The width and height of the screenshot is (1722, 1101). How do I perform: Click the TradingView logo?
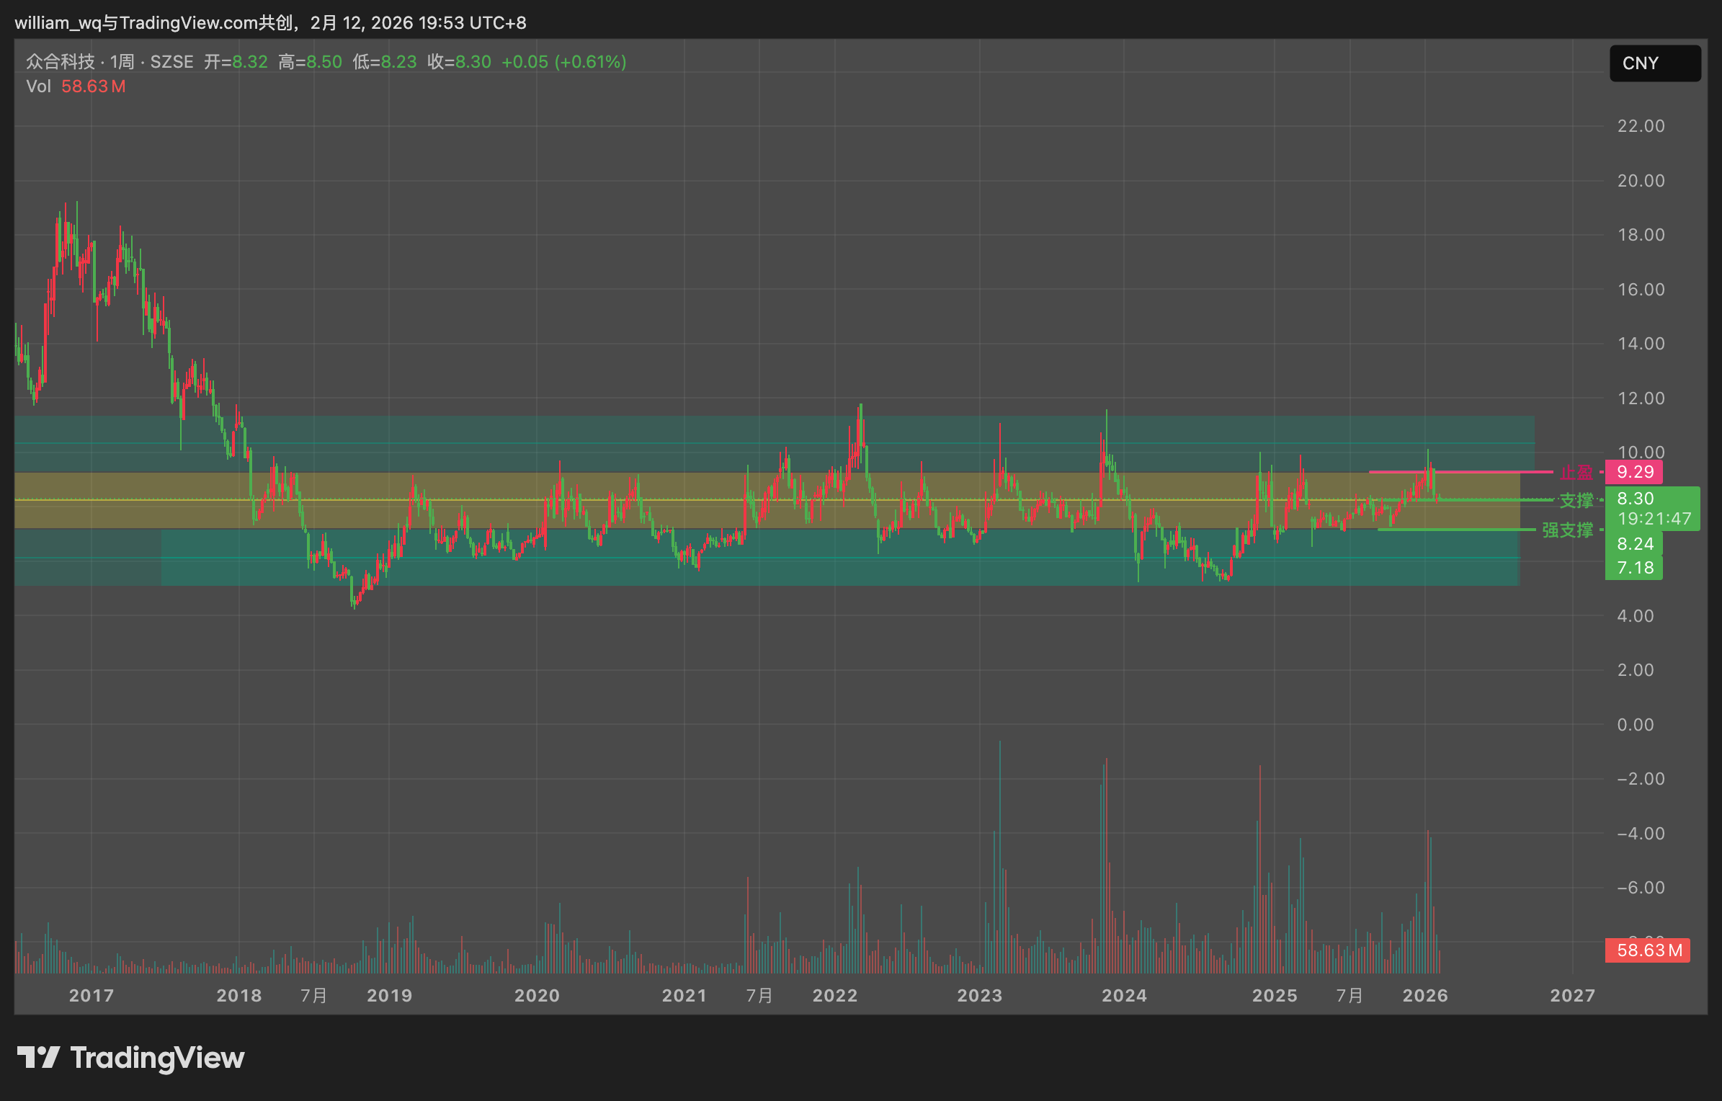(x=130, y=1058)
